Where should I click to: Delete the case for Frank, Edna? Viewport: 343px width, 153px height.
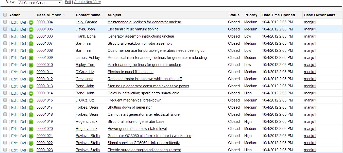[23, 37]
